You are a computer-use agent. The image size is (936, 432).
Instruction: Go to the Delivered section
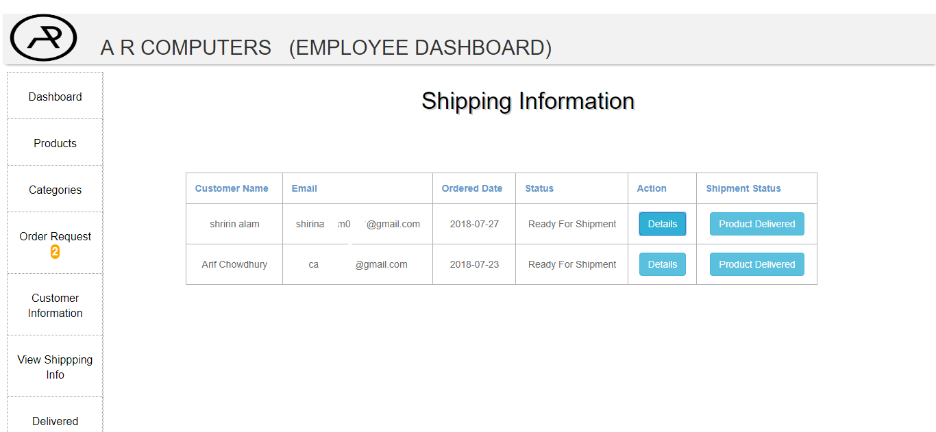(x=55, y=421)
